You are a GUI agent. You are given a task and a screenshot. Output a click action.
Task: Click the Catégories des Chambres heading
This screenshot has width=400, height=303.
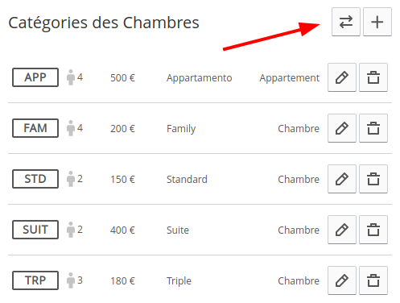tap(104, 23)
